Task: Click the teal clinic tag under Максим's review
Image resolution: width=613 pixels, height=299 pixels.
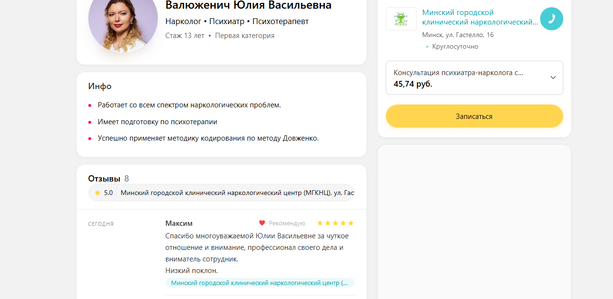Action: coord(260,283)
